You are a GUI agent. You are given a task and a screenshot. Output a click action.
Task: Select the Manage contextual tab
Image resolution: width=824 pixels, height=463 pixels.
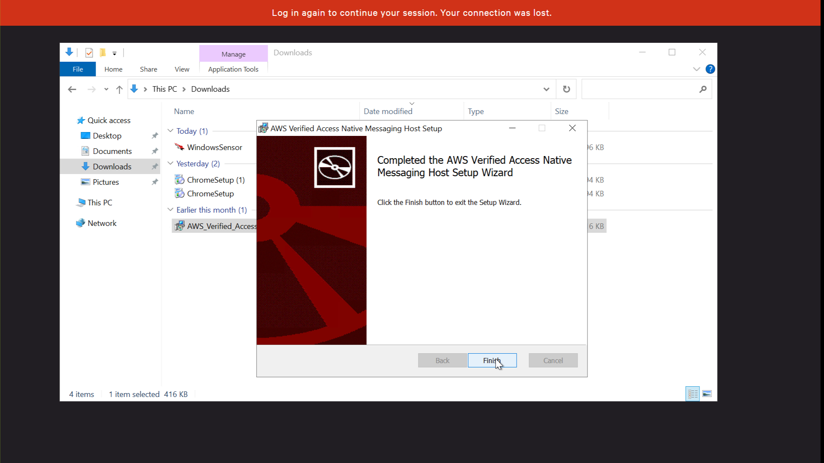pos(233,54)
